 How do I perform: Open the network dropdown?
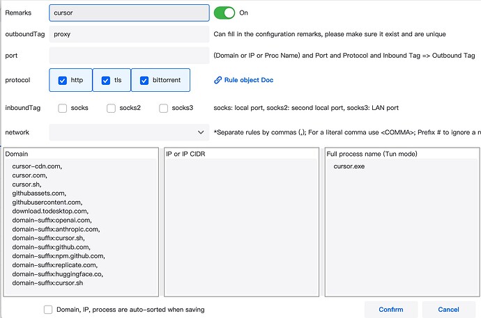click(129, 132)
